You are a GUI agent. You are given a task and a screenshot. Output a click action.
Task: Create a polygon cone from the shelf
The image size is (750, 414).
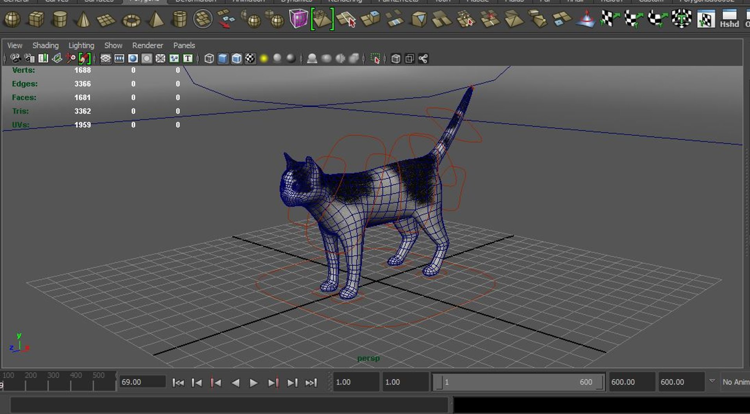tap(83, 19)
